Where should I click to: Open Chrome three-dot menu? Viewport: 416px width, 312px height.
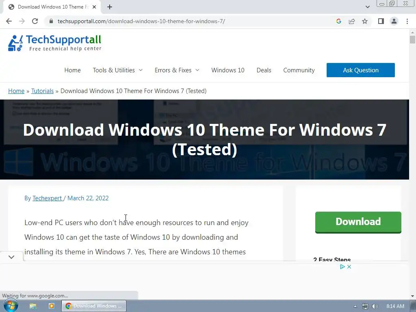(407, 21)
